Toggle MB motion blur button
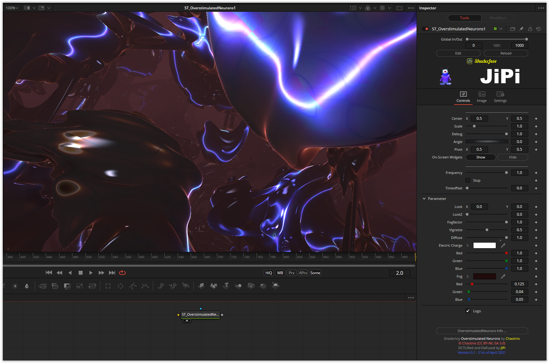 pos(280,273)
